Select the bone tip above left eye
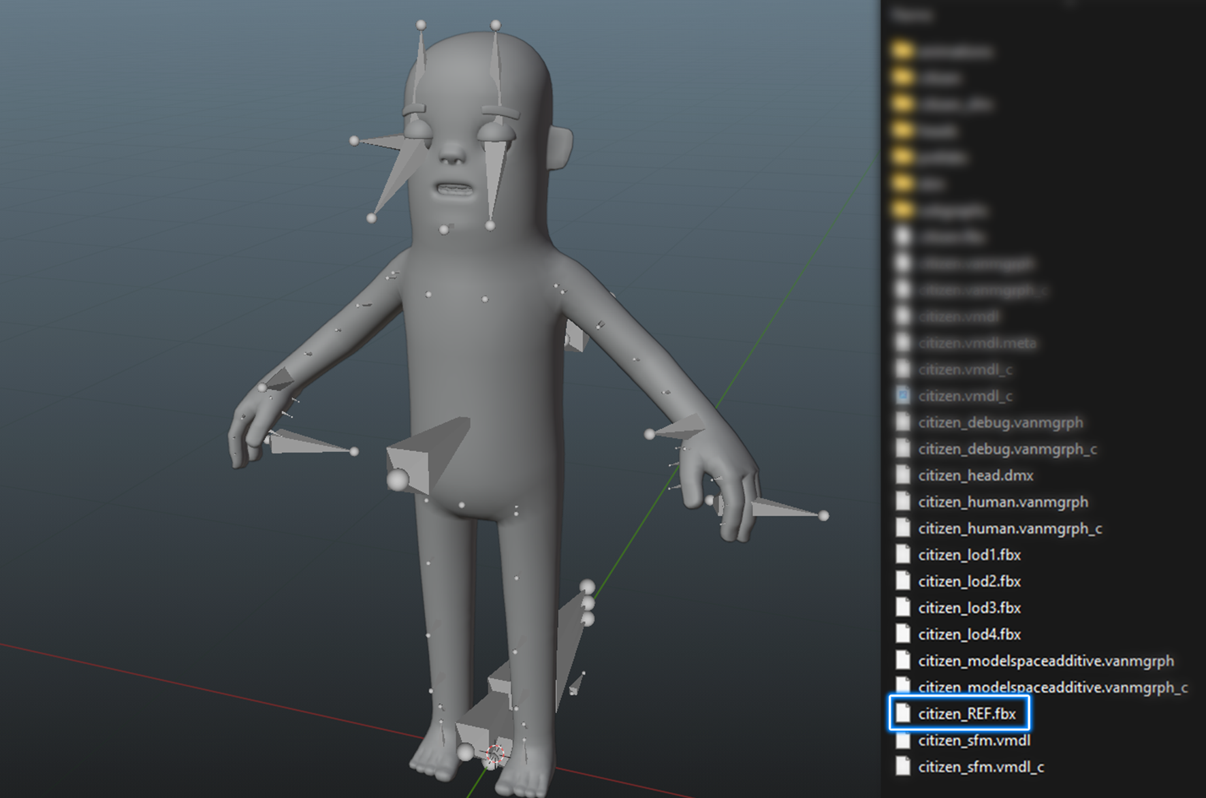The height and width of the screenshot is (798, 1206). pos(421,25)
